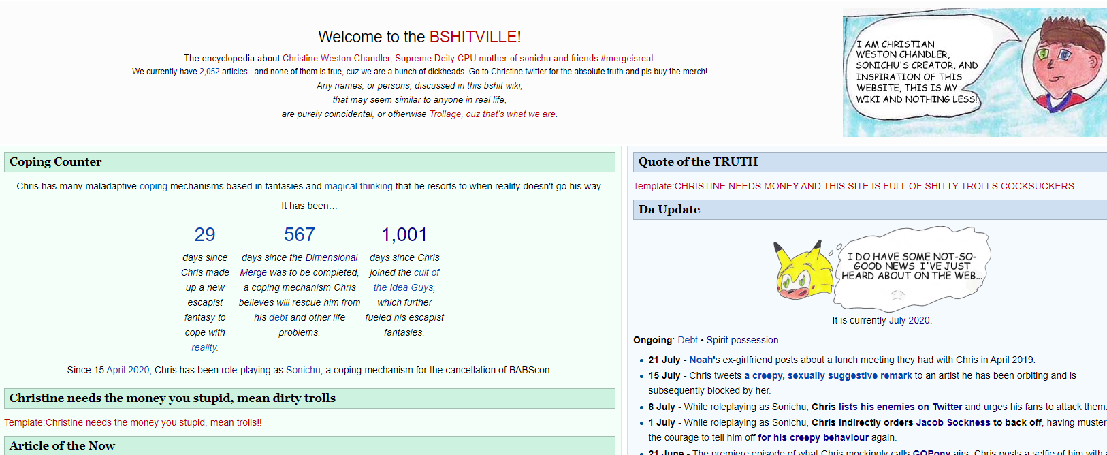Image resolution: width=1107 pixels, height=455 pixels.
Task: Open the for his creepy behaviour link
Action: pyautogui.click(x=814, y=437)
